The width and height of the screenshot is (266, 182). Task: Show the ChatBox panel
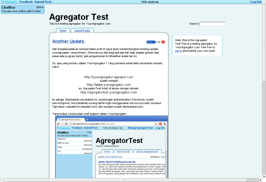coord(40,7)
